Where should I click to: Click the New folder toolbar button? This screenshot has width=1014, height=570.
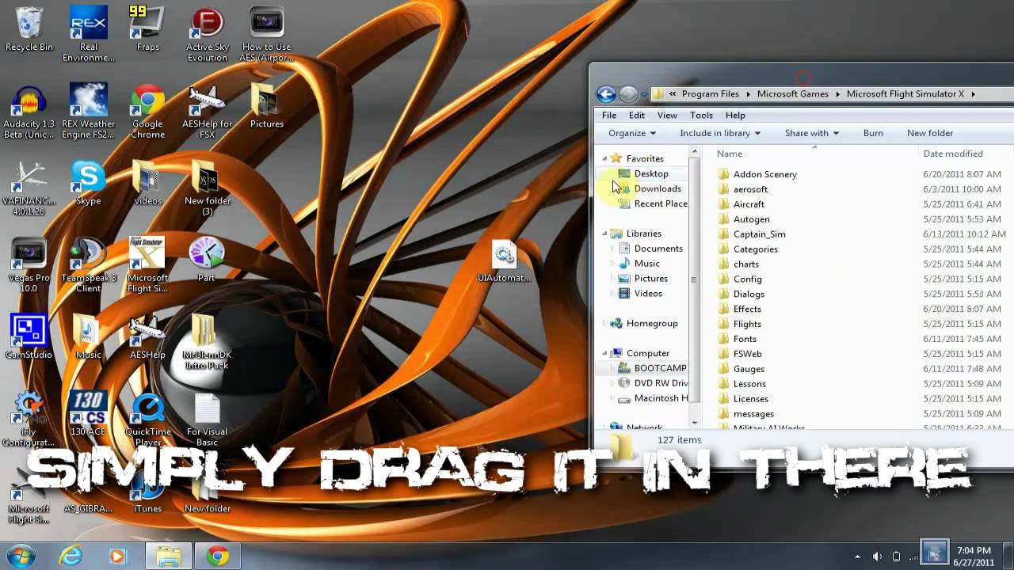pyautogui.click(x=930, y=133)
